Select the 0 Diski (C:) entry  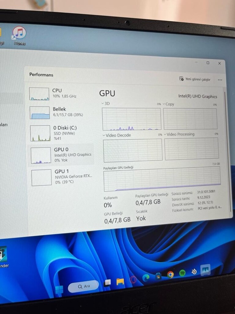coord(61,133)
